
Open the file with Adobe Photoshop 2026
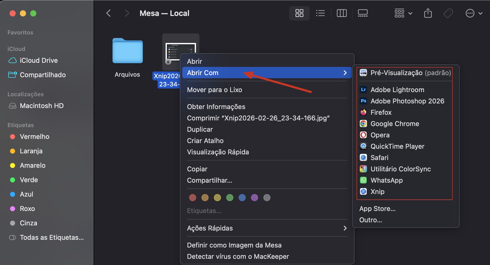[x=407, y=101]
